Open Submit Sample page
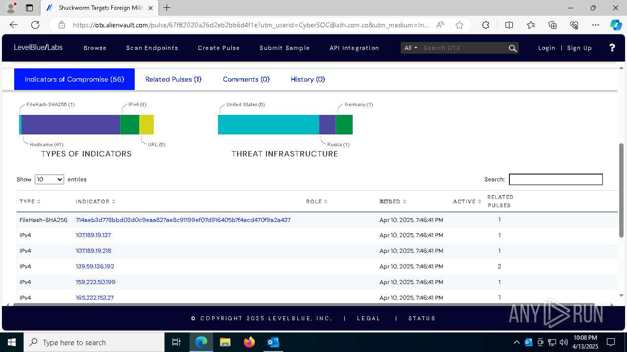 [285, 48]
